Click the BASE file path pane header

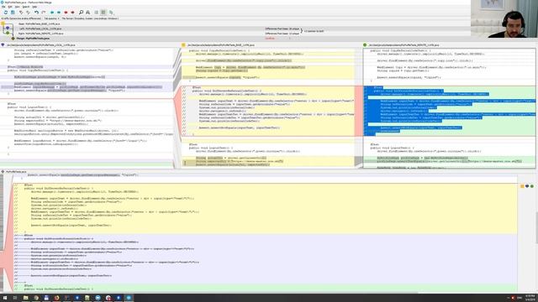tap(221, 44)
